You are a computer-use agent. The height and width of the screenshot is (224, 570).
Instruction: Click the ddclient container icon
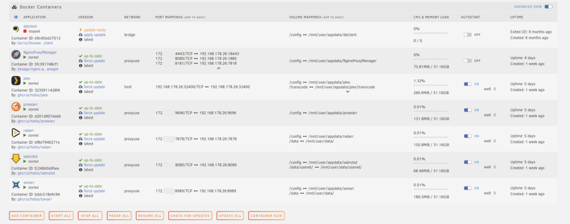pos(15,28)
